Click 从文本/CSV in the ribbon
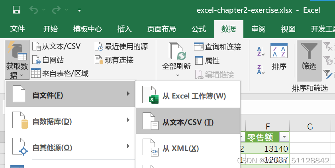This screenshot has height=168, width=335. tap(56, 46)
